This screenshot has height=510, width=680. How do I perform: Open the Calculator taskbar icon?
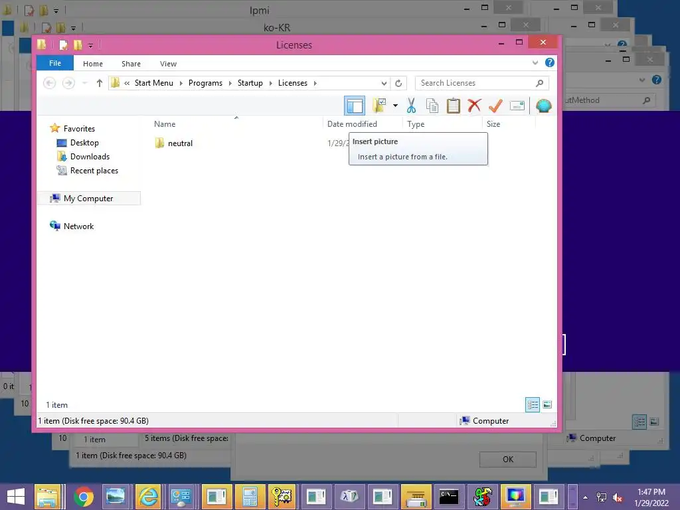[250, 497]
